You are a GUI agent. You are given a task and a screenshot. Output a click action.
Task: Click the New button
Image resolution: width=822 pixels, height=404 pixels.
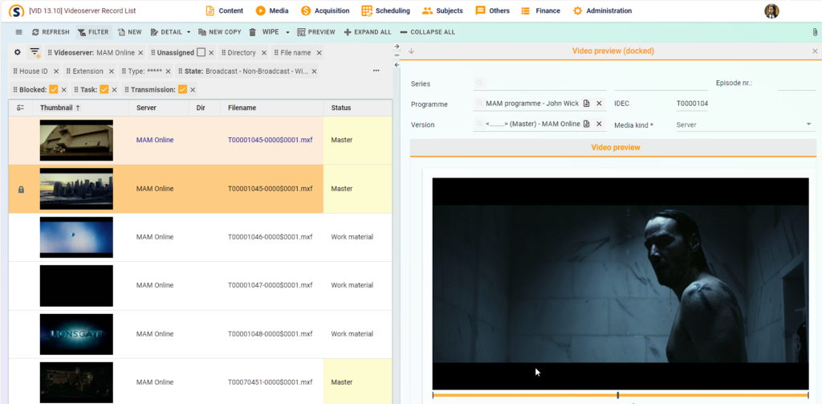tap(130, 32)
